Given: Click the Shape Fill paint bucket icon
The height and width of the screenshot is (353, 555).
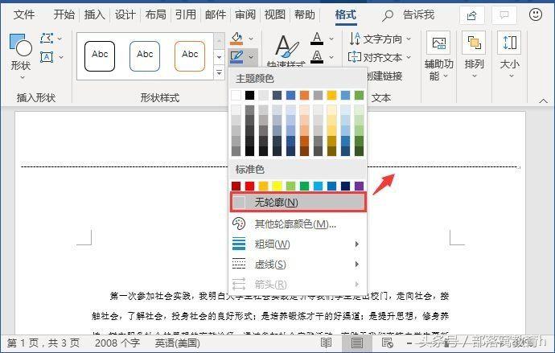Looking at the screenshot, I should tap(236, 39).
